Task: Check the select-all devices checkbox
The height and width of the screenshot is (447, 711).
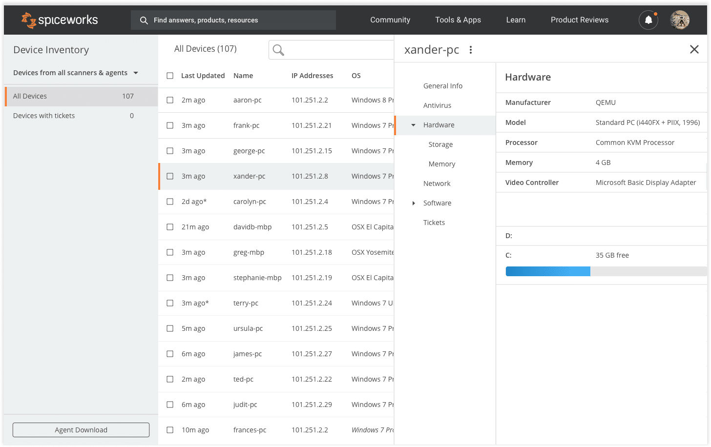Action: pos(169,76)
